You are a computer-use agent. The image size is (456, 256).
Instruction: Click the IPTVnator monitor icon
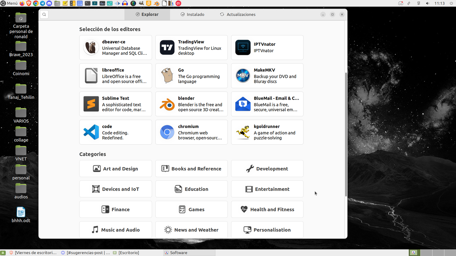point(243,47)
